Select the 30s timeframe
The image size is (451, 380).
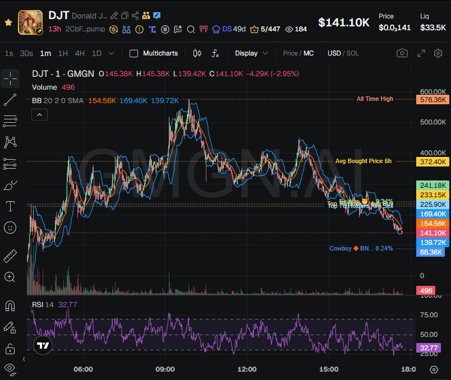(x=26, y=53)
